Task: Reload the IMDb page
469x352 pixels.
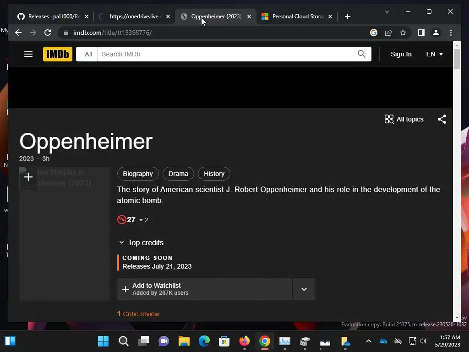Action: coord(48,33)
